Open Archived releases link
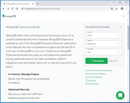 click(x=94, y=77)
